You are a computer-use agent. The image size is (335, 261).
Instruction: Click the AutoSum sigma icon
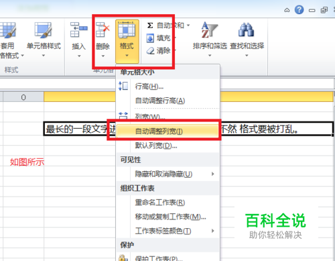150,25
